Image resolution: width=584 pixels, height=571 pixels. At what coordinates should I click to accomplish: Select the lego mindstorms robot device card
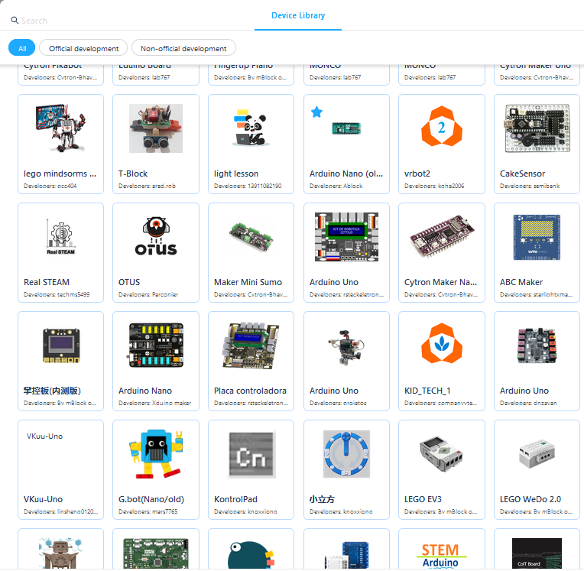click(x=60, y=144)
